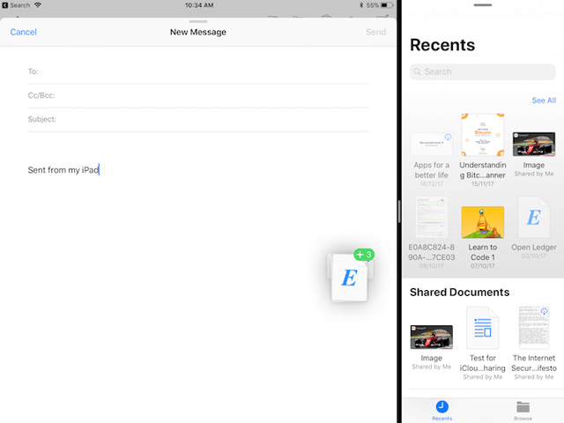Tap the Send button

pos(376,32)
